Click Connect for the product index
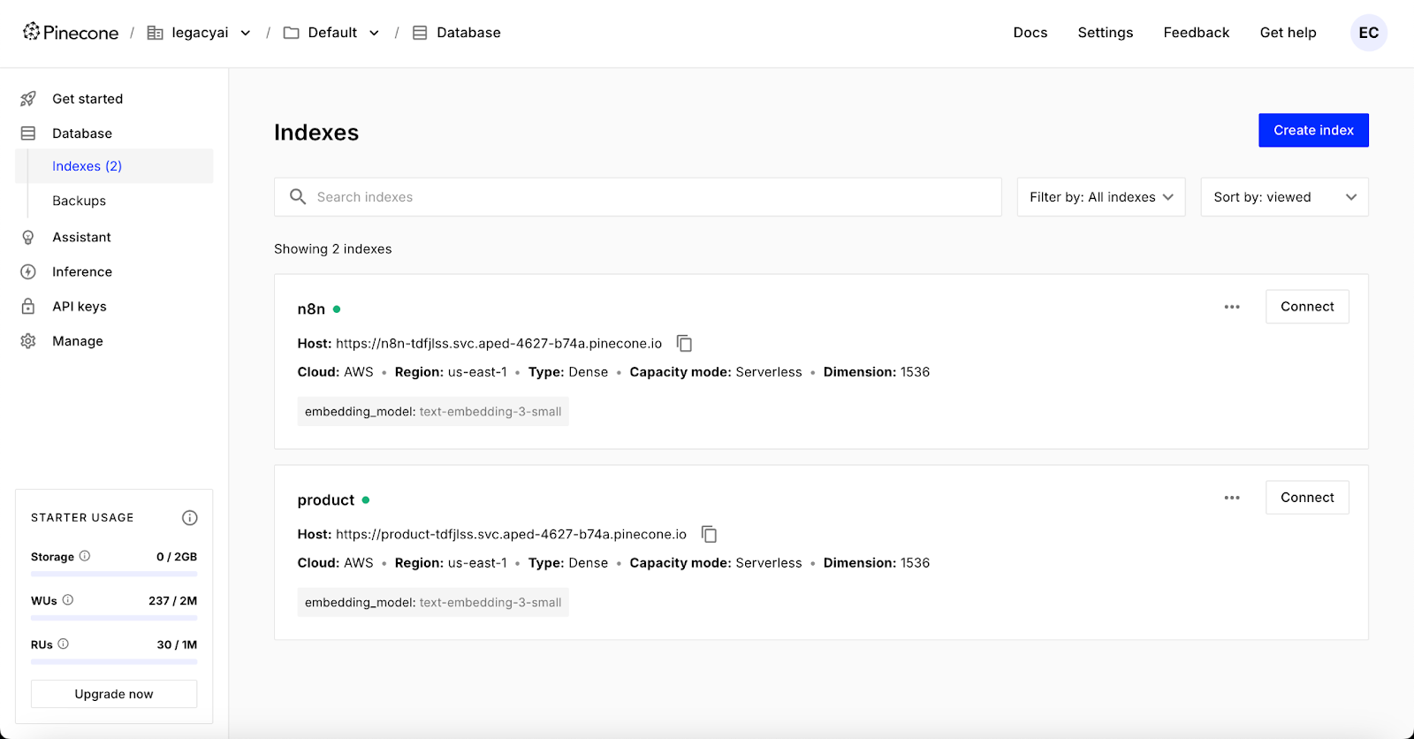This screenshot has height=739, width=1414. pos(1307,498)
